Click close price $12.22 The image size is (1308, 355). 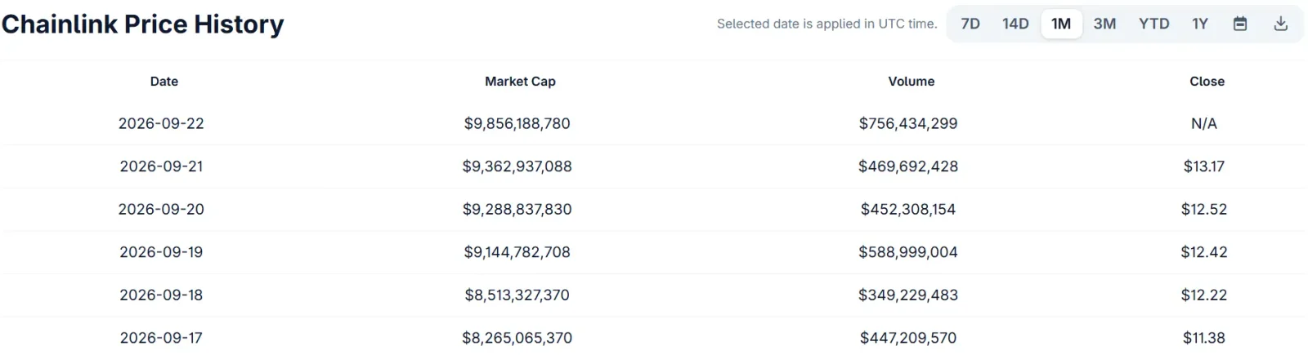click(x=1204, y=295)
